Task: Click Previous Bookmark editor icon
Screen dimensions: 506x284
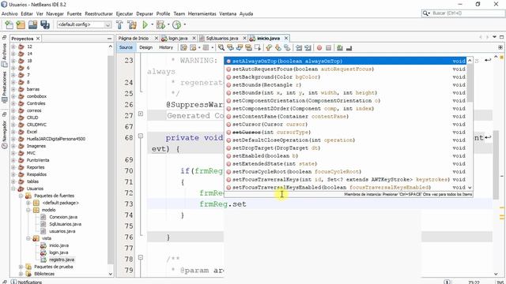Action: (269, 47)
